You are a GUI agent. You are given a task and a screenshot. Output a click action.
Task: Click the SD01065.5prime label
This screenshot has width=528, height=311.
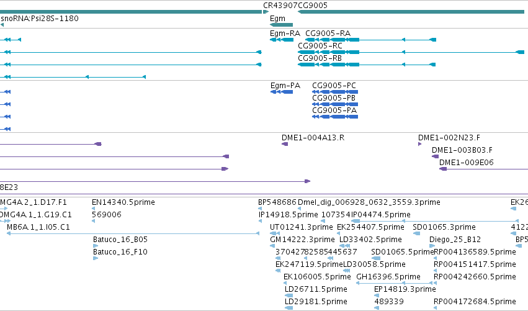coord(403,253)
